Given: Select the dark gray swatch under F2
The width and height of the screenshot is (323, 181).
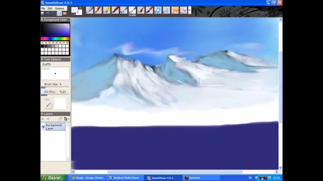Looking at the screenshot, I should pos(46,46).
